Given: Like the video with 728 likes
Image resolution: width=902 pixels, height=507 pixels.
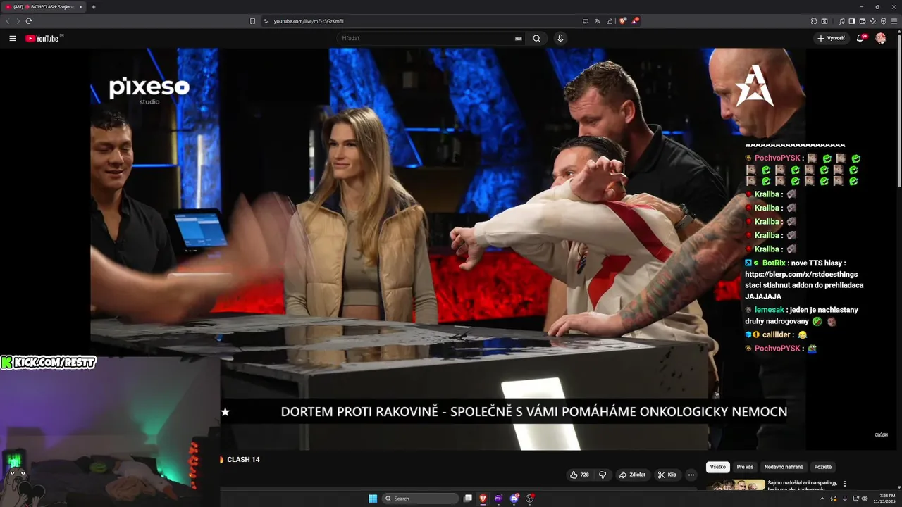Looking at the screenshot, I should coord(579,475).
